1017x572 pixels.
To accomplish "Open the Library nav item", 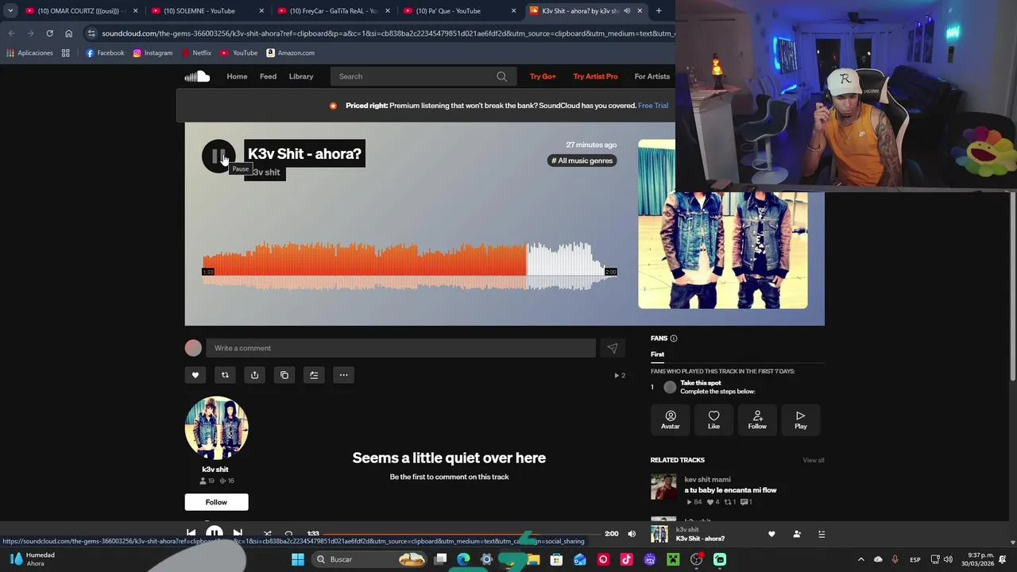I will (301, 76).
